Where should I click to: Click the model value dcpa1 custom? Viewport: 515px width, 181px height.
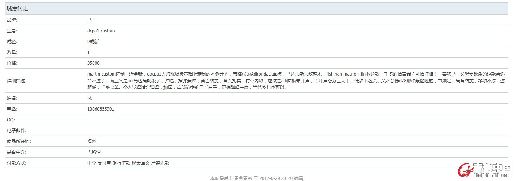[x=101, y=31]
